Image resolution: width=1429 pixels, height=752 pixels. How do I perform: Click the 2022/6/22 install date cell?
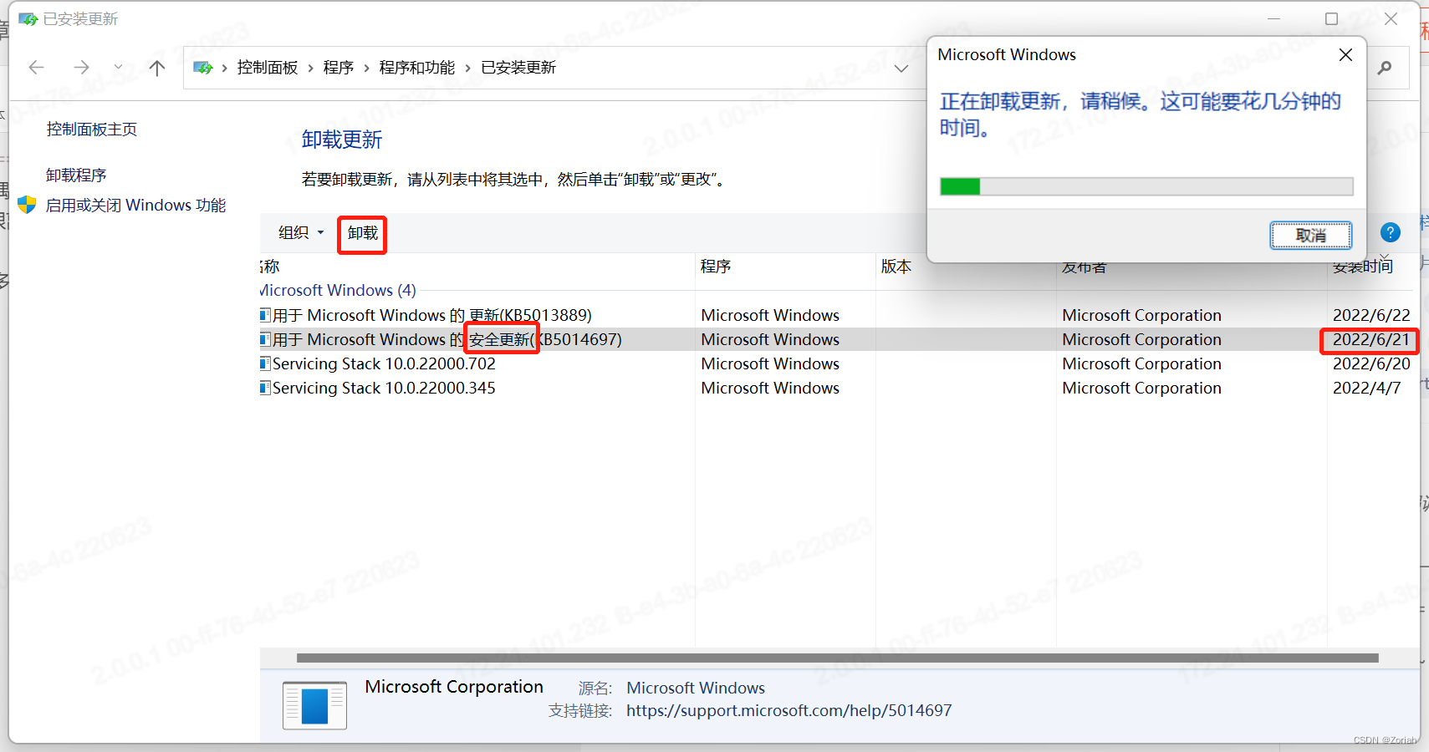click(x=1371, y=315)
